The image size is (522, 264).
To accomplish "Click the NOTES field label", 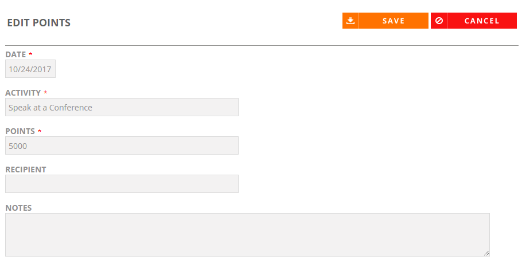I will pos(18,208).
